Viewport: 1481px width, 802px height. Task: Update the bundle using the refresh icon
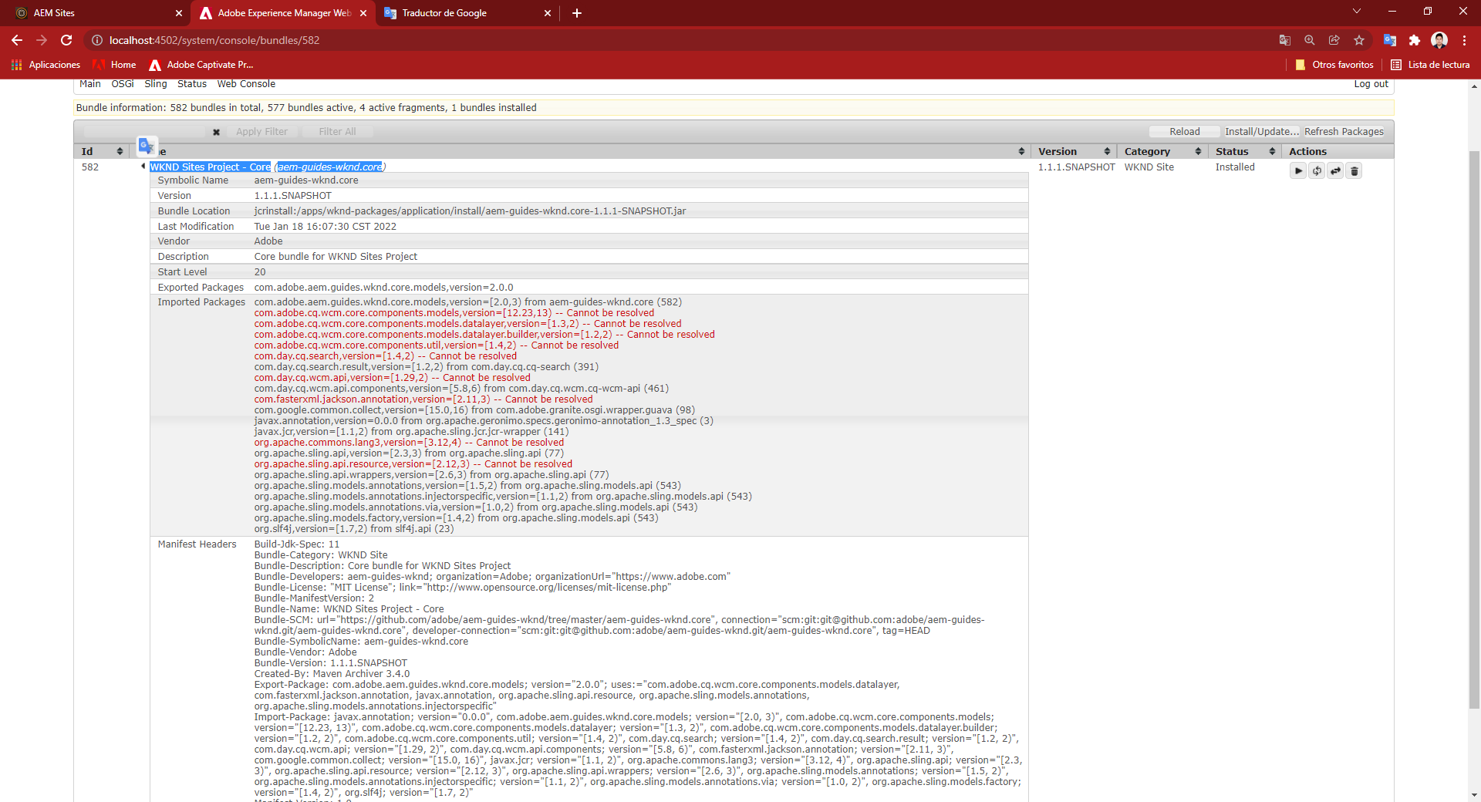click(x=1317, y=170)
